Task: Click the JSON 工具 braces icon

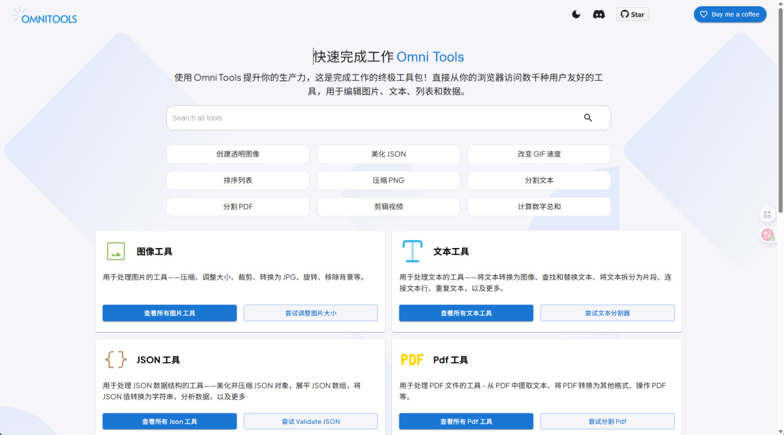Action: pos(116,359)
